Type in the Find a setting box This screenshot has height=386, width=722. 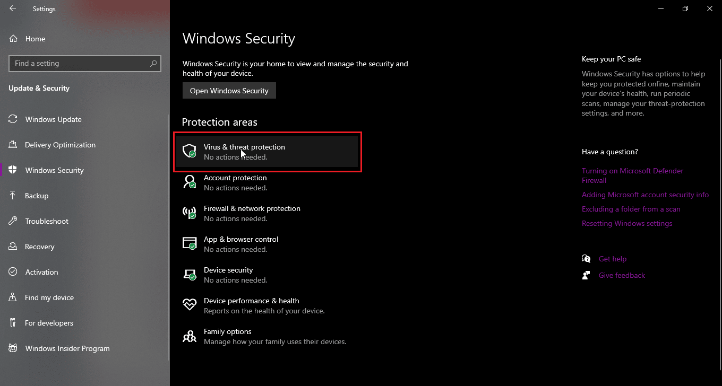click(80, 63)
